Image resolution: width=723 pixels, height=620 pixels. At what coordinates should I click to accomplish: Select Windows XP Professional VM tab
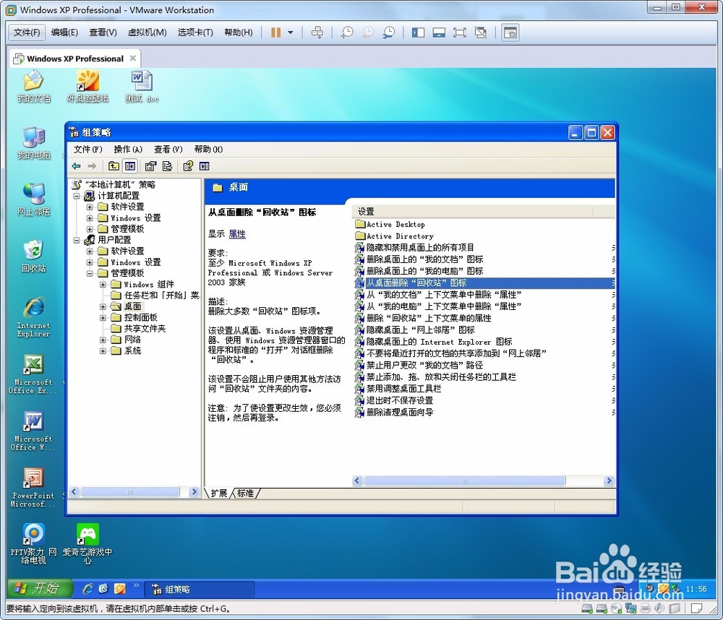coord(74,59)
